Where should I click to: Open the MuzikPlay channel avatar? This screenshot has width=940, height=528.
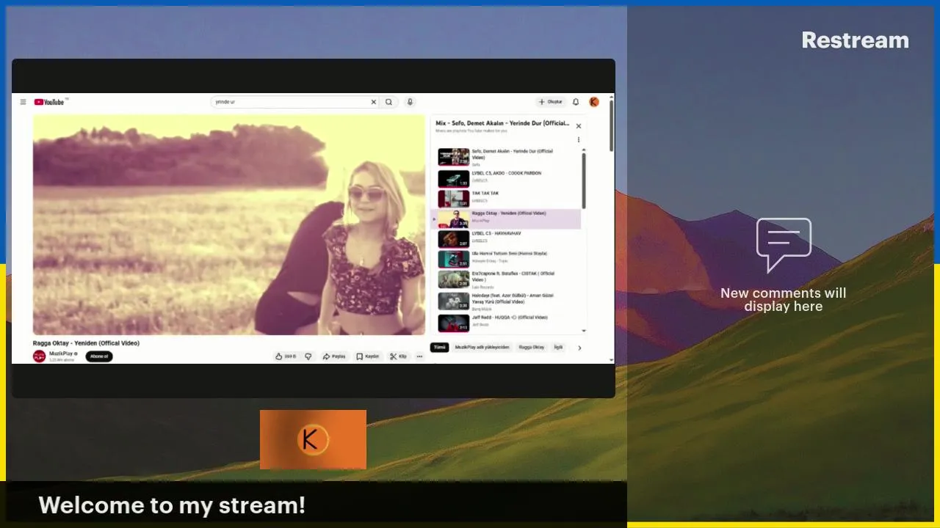tap(39, 356)
